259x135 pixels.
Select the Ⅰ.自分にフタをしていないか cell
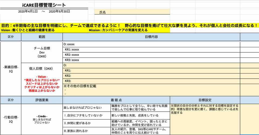87,115
